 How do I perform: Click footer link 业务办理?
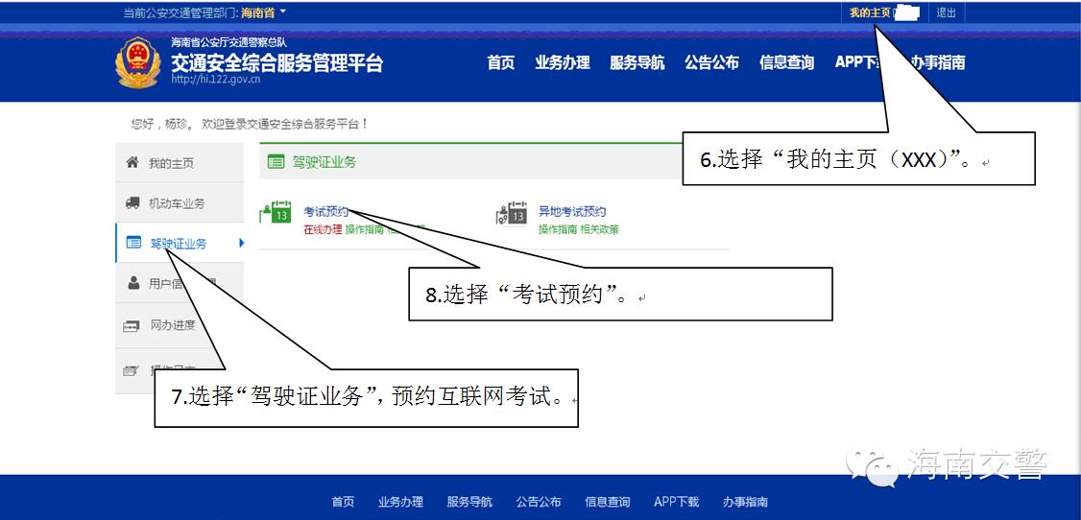400,502
